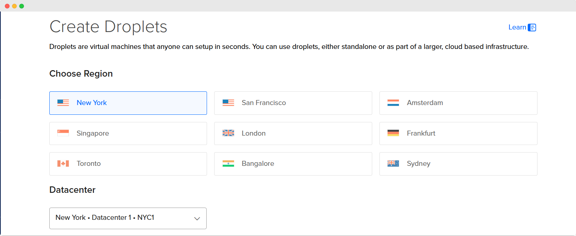Click the Singapore flag icon

tap(63, 133)
